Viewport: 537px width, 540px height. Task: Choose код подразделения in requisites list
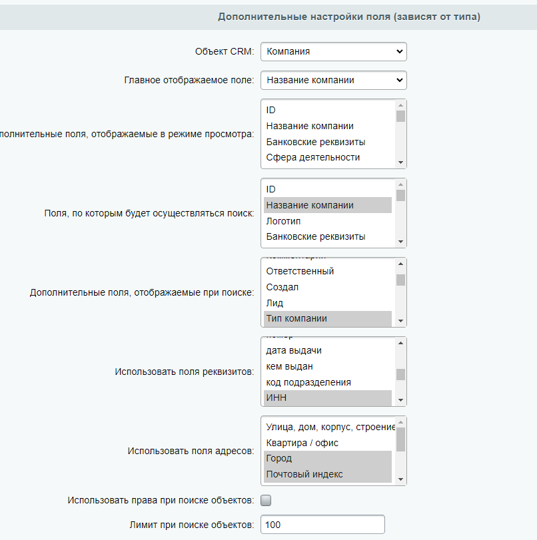(x=308, y=382)
